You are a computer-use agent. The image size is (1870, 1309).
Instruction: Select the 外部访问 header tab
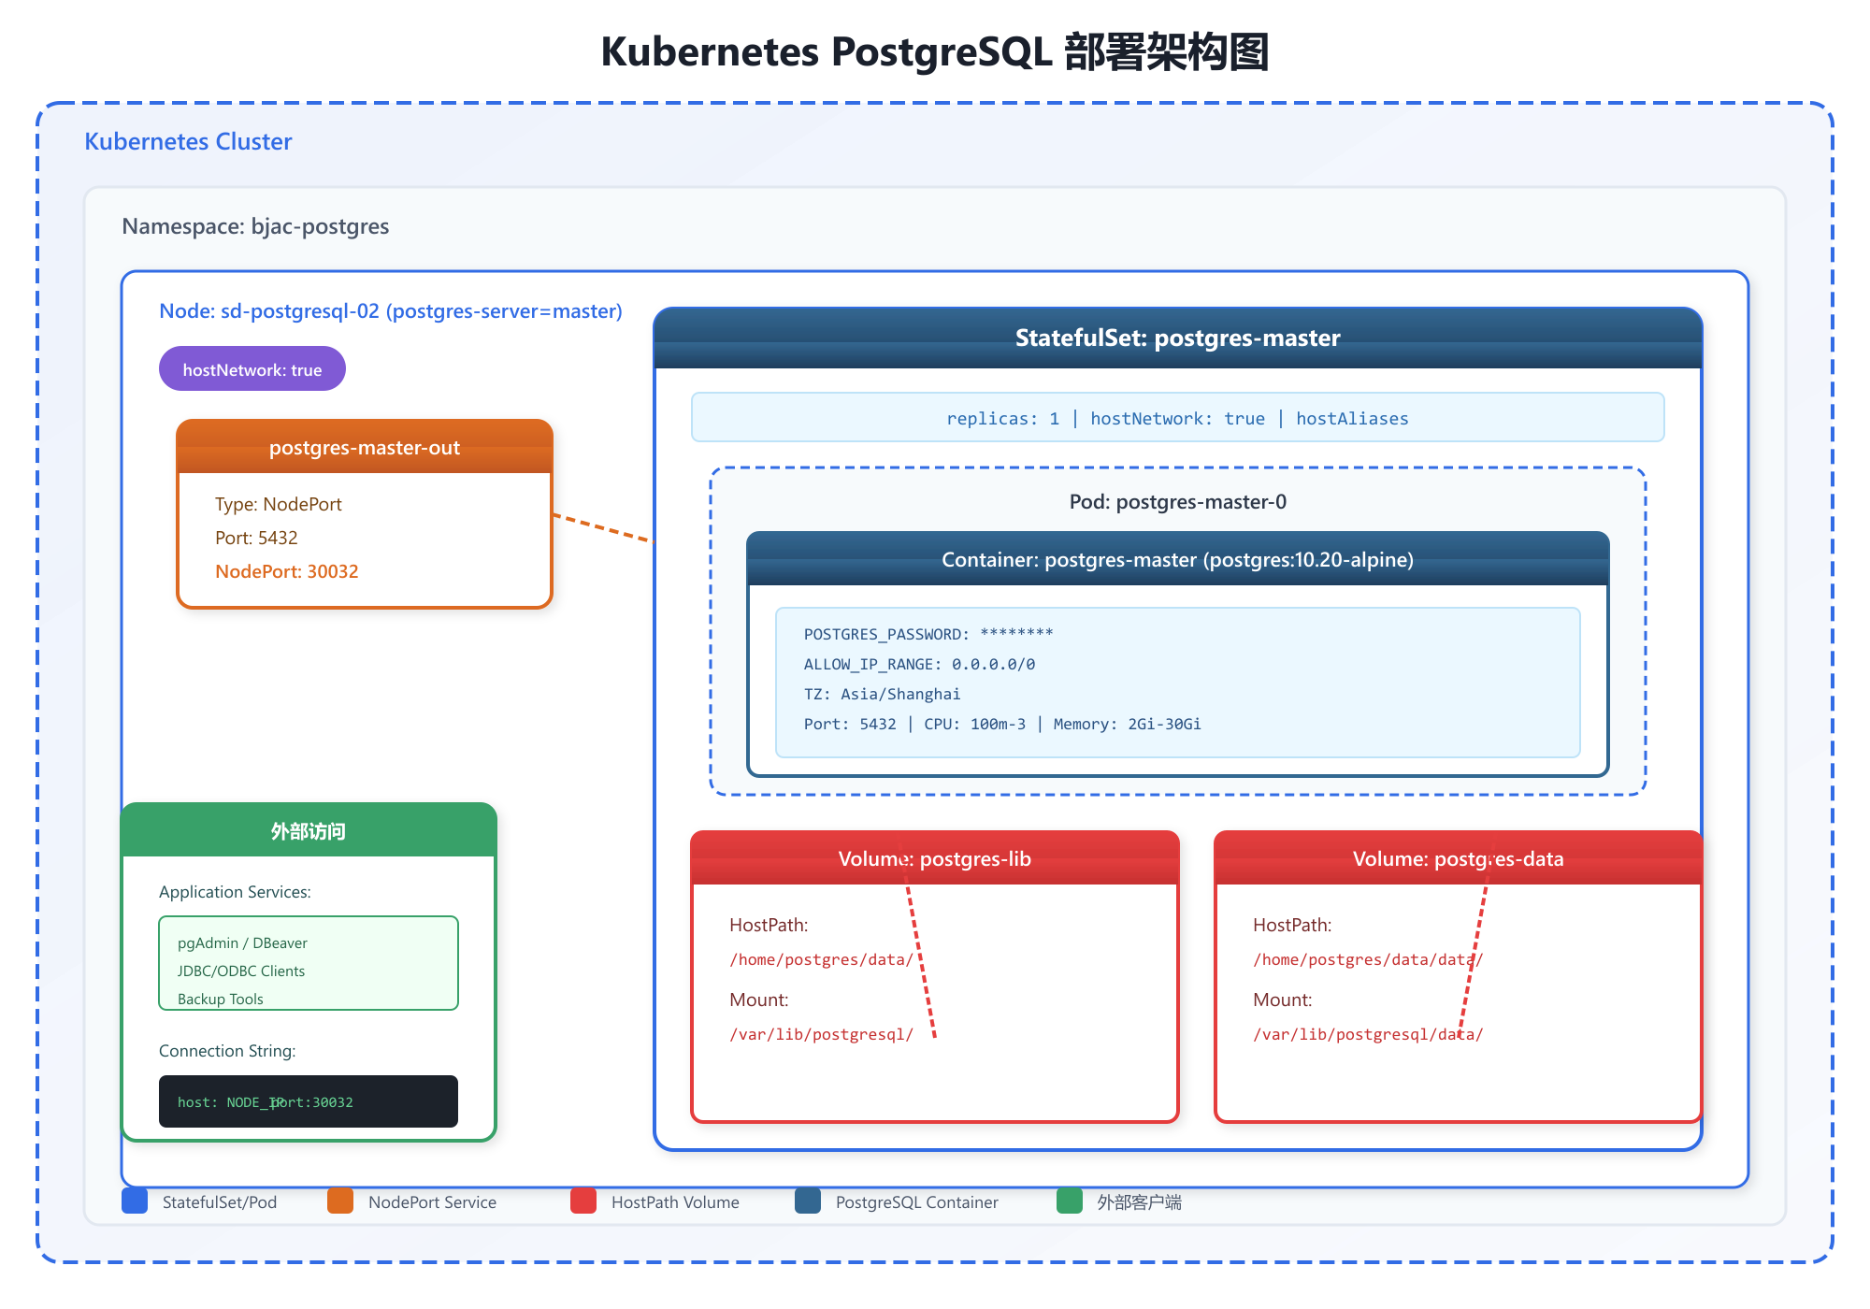pyautogui.click(x=308, y=830)
